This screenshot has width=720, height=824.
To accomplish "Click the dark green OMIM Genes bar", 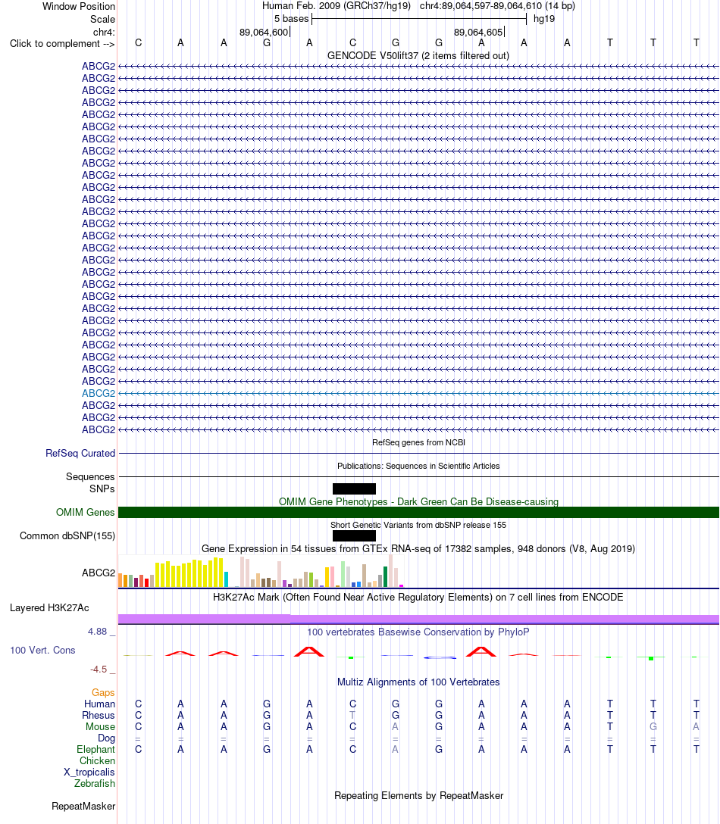I will (x=418, y=513).
